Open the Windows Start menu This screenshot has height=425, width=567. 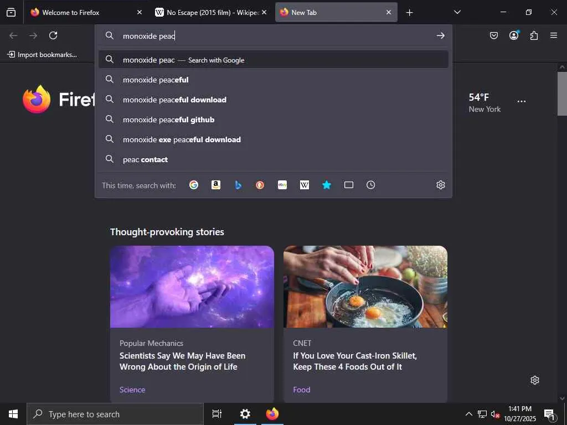(13, 414)
